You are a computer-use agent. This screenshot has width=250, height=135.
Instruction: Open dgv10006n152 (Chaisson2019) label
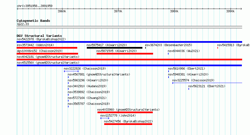point(40,51)
